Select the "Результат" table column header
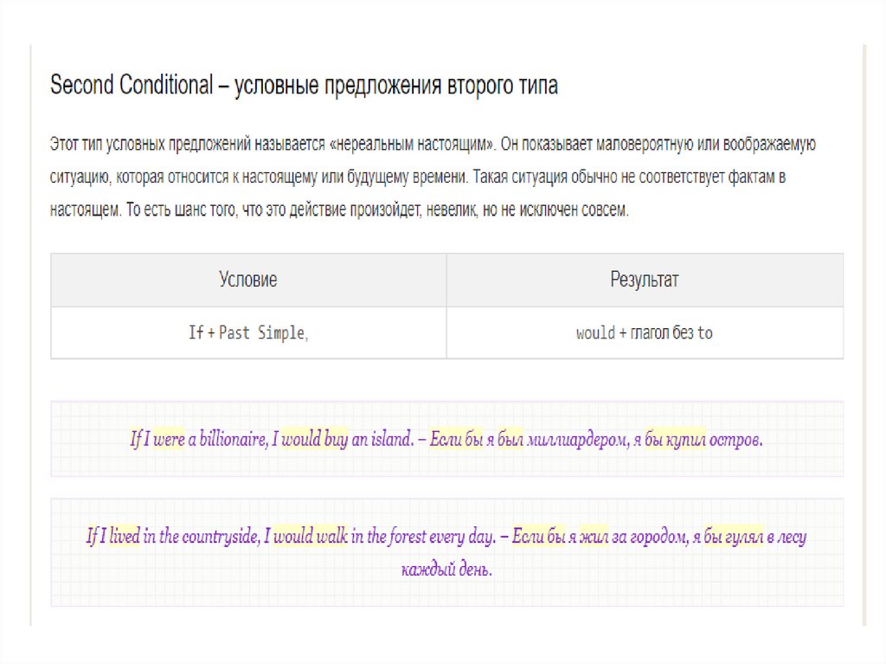The image size is (886, 664). click(645, 280)
